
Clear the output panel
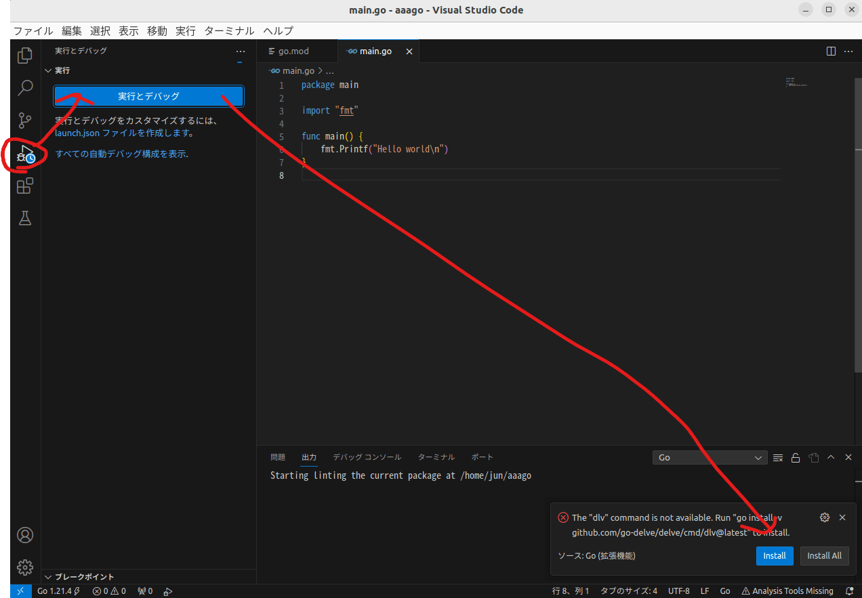click(778, 458)
